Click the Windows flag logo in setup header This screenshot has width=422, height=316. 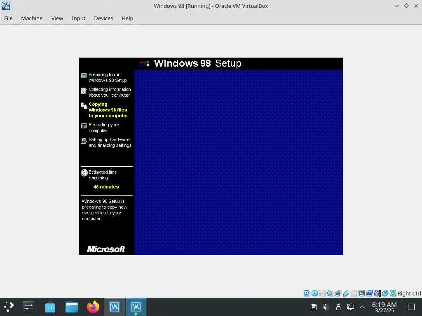click(x=144, y=64)
